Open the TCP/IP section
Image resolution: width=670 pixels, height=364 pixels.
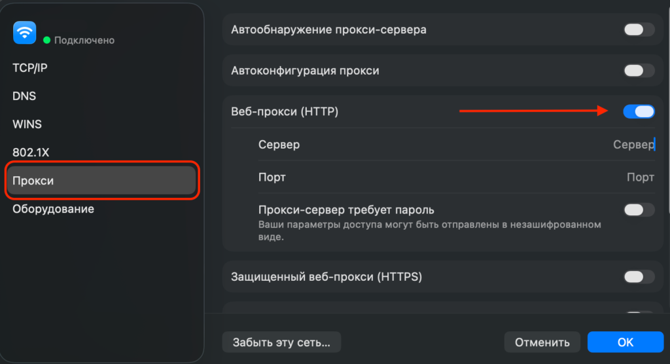tap(30, 67)
